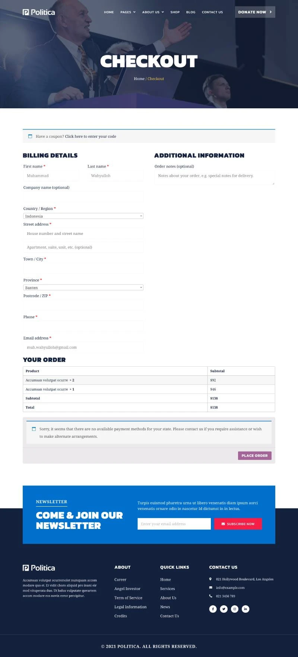The image size is (298, 657).
Task: Click the phone icon in footer contact
Action: click(210, 596)
